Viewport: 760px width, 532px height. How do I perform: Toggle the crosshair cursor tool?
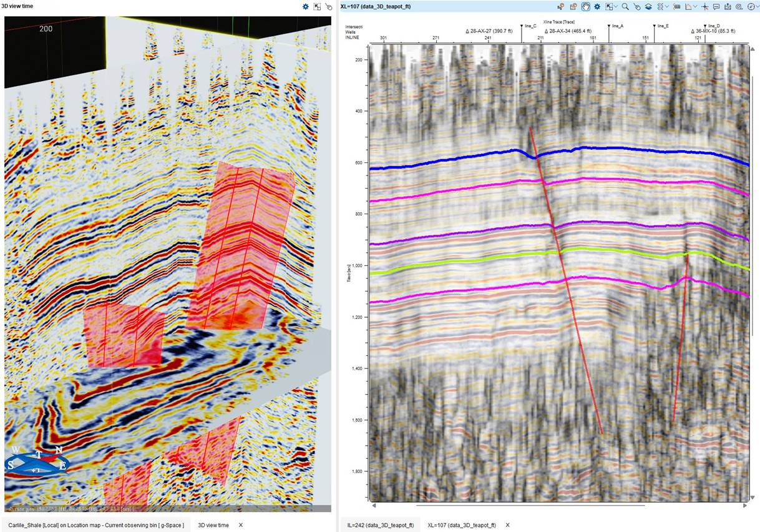click(704, 6)
